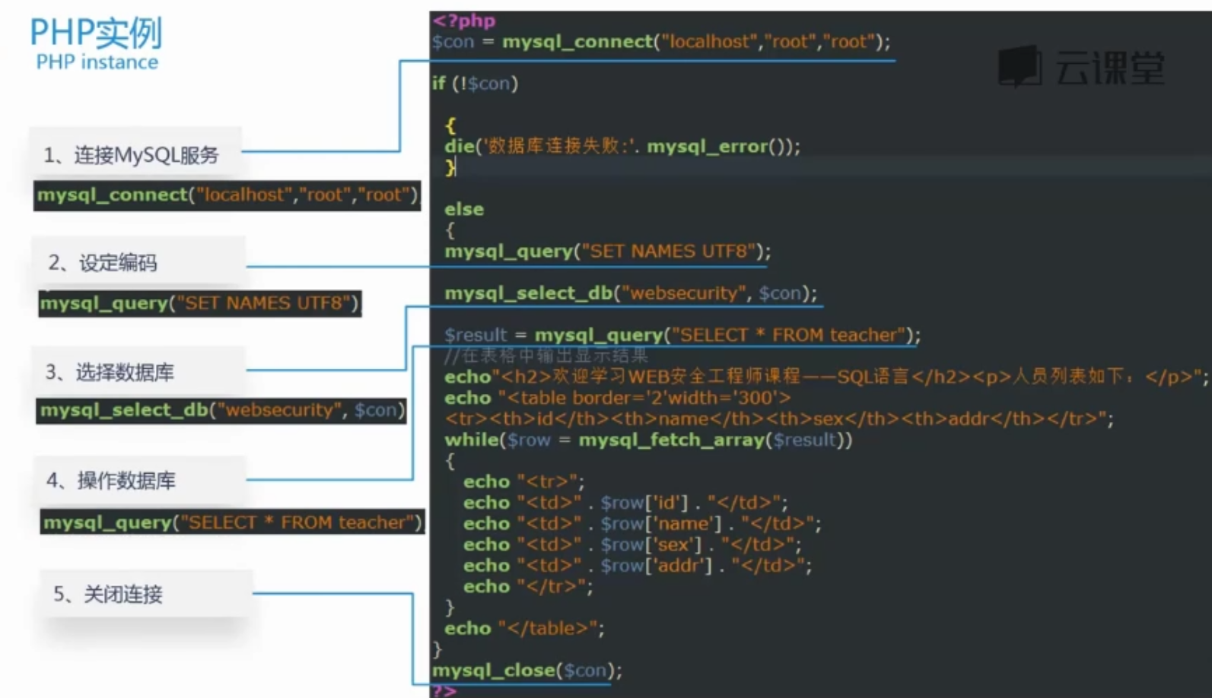The width and height of the screenshot is (1212, 698).
Task: Click the echo "</table>" code line
Action: 525,628
